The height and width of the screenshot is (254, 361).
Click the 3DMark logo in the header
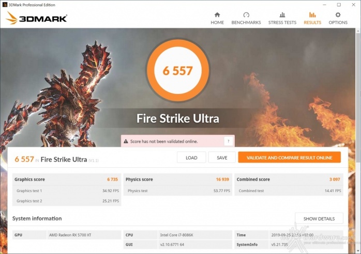click(36, 18)
